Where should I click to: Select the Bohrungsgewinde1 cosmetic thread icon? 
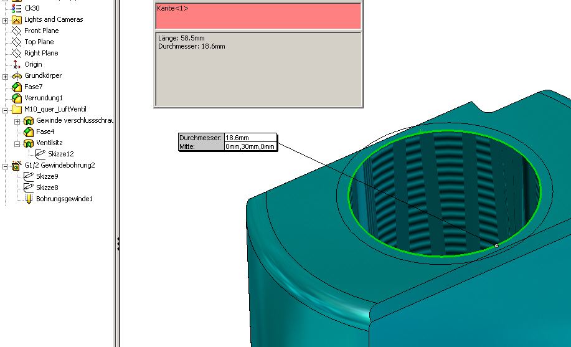29,199
